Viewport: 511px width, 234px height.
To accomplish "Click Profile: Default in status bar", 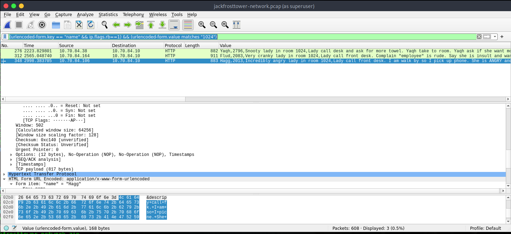I will pos(485,228).
